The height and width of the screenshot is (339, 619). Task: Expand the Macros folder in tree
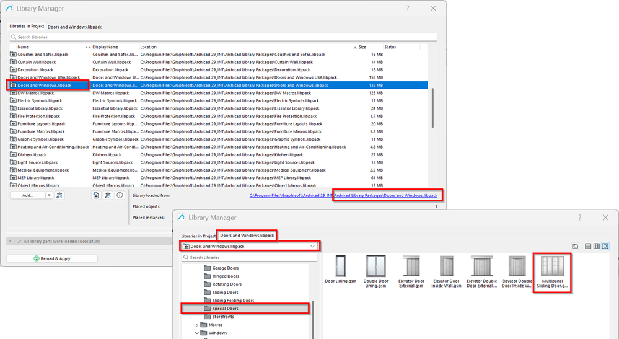(197, 325)
